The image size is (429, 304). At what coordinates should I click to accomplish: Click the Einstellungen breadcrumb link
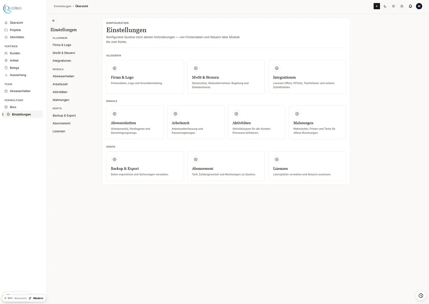tap(62, 6)
